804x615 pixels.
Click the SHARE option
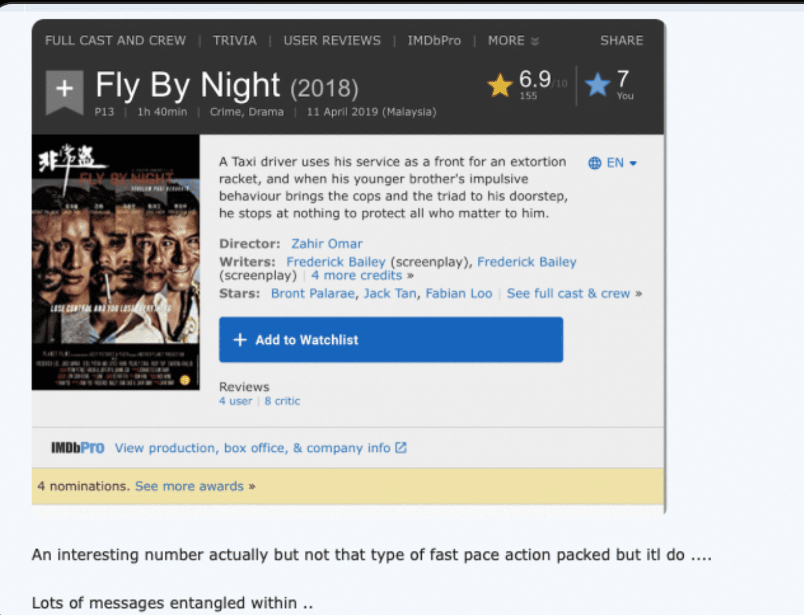click(x=621, y=41)
